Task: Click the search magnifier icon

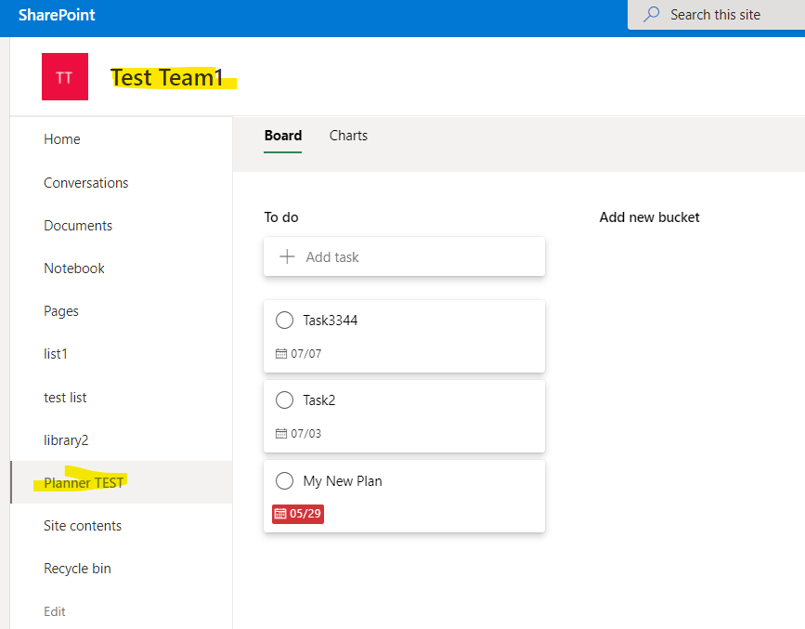Action: [x=651, y=14]
